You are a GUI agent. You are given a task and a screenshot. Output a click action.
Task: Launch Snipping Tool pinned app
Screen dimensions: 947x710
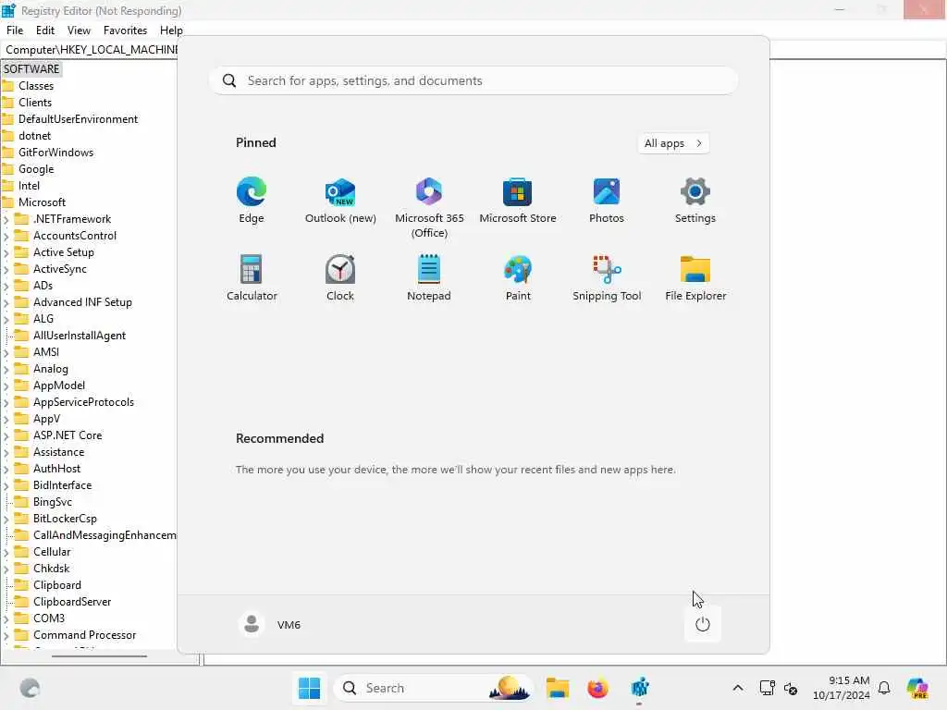607,278
